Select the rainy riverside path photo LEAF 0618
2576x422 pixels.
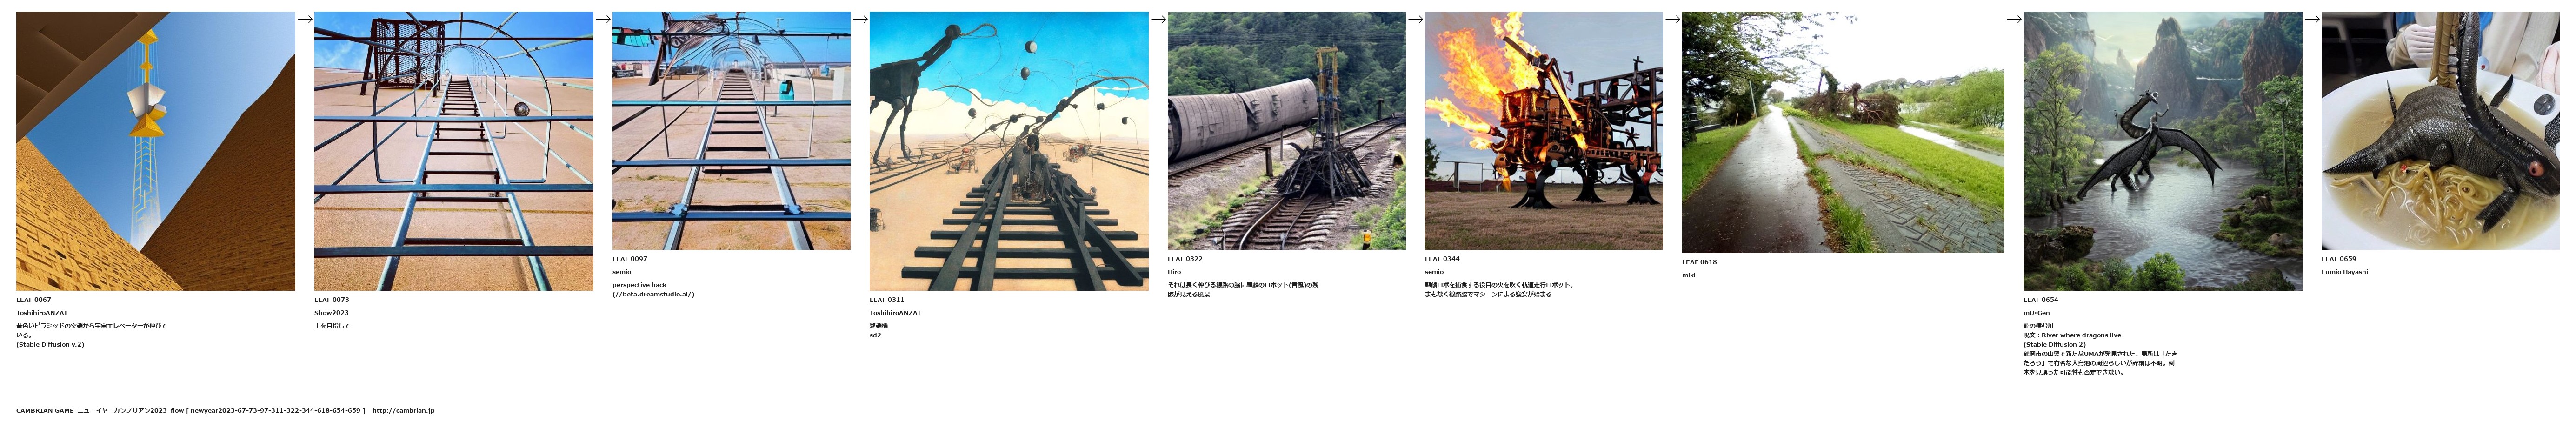click(1843, 132)
